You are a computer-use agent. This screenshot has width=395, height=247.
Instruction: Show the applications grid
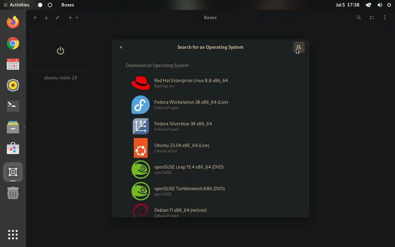pyautogui.click(x=13, y=235)
